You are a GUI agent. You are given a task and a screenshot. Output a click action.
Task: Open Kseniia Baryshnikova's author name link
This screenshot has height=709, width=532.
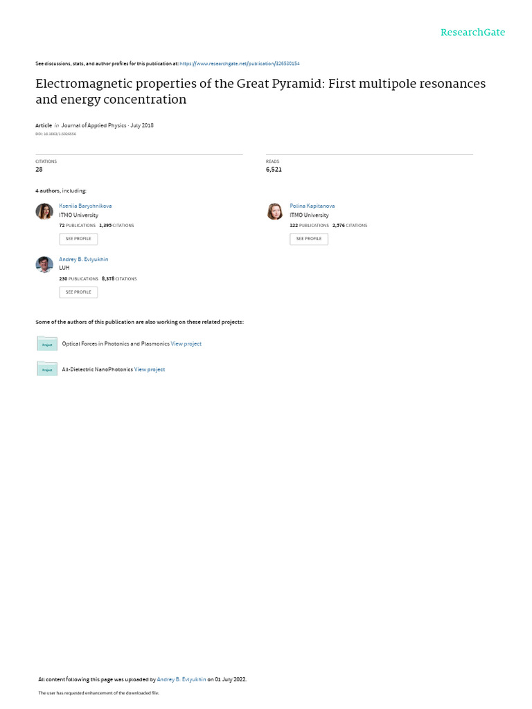point(85,206)
